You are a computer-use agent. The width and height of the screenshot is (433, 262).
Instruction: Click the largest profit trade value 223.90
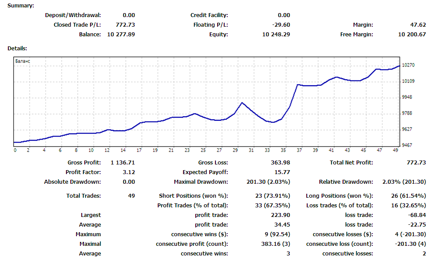280,215
